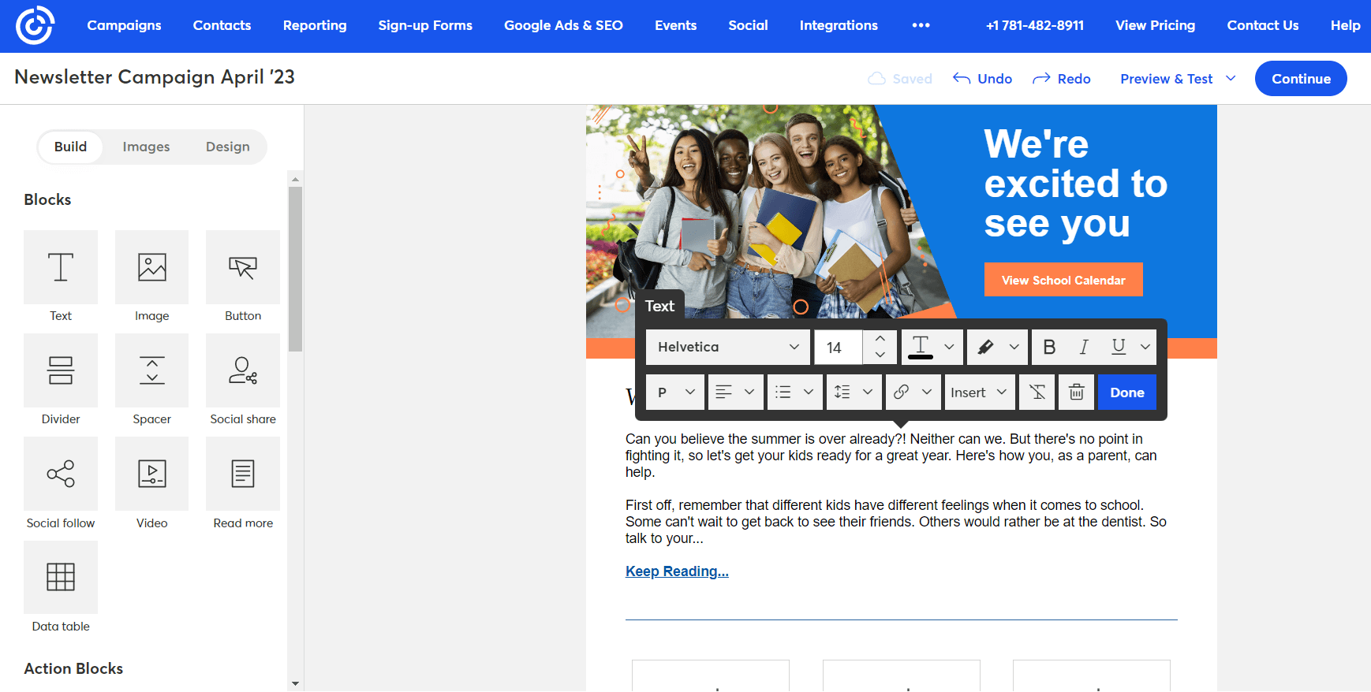
Task: Open the more options ellipsis menu
Action: [x=921, y=25]
